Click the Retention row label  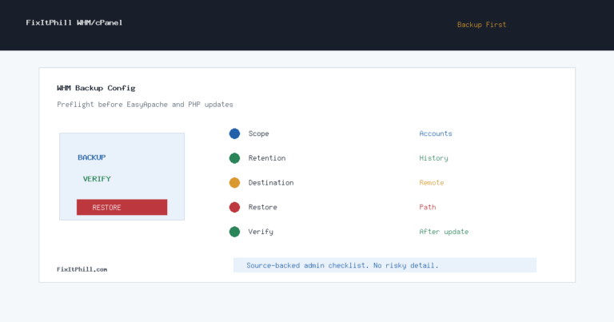[267, 158]
